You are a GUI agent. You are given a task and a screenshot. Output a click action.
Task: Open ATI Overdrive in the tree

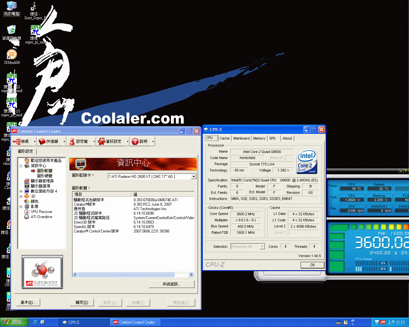[42, 217]
